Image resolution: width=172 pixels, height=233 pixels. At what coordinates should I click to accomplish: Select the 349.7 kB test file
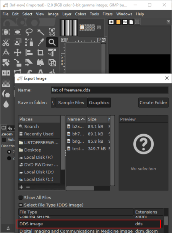[x=88, y=148]
